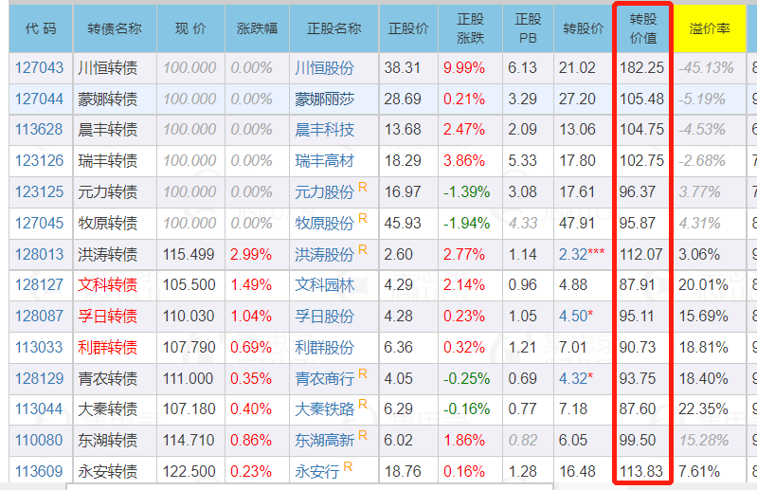Open bond code 113628
This screenshot has height=490, width=757.
point(39,130)
